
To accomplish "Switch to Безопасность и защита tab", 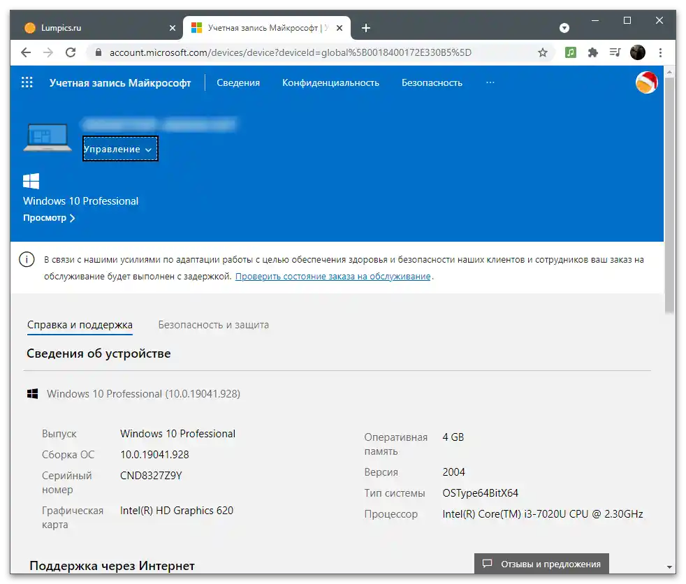I will tap(214, 325).
